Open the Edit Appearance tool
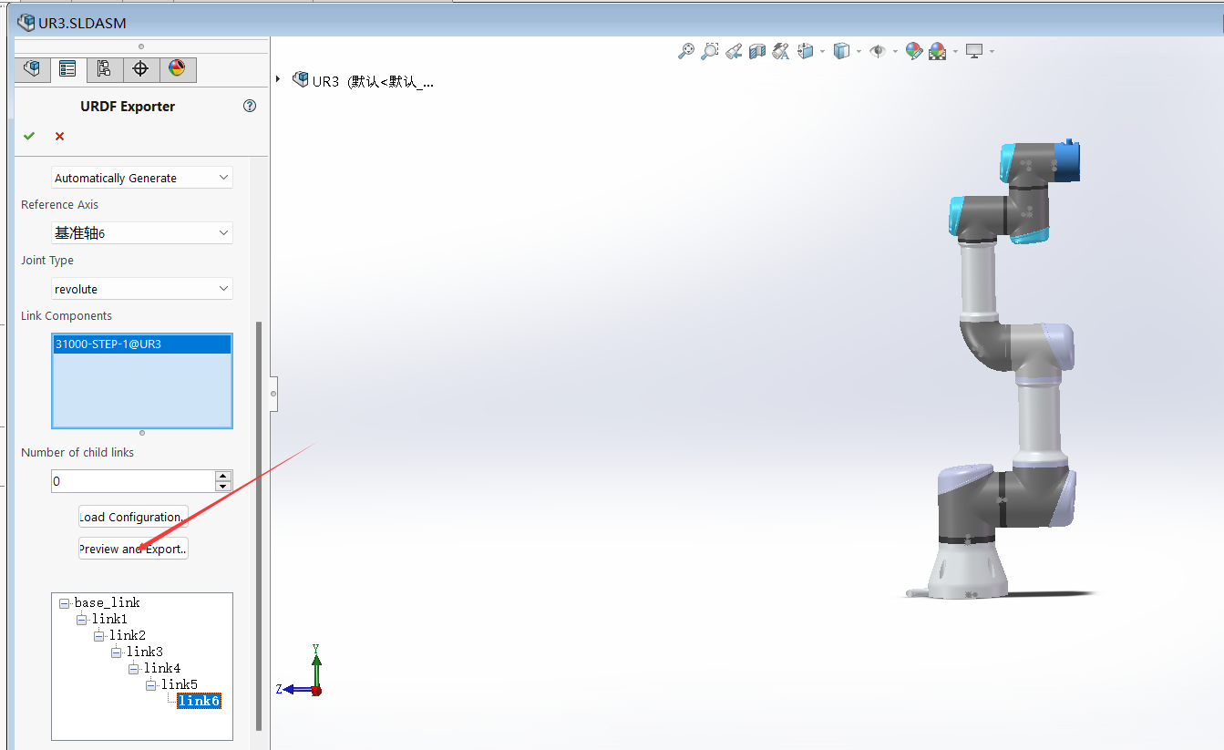Screen dimensions: 1224x750 click(914, 51)
